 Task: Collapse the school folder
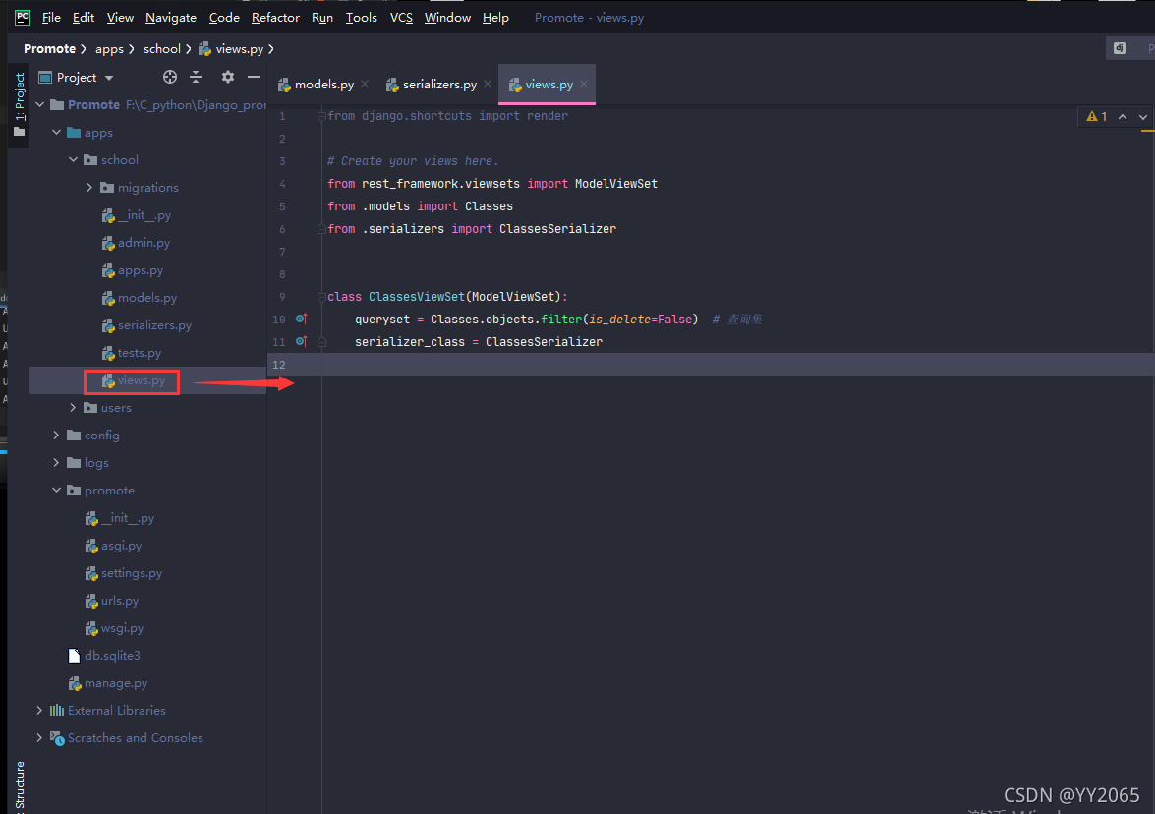tap(73, 160)
